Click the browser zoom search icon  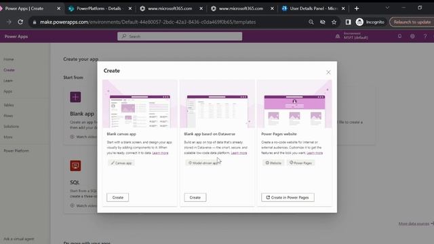point(311,22)
